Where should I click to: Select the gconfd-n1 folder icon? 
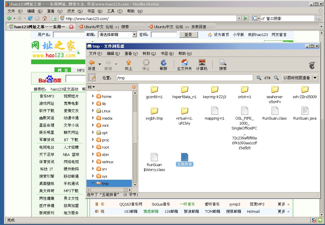coord(154,89)
